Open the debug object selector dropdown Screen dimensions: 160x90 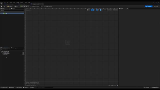(x=35, y=6)
